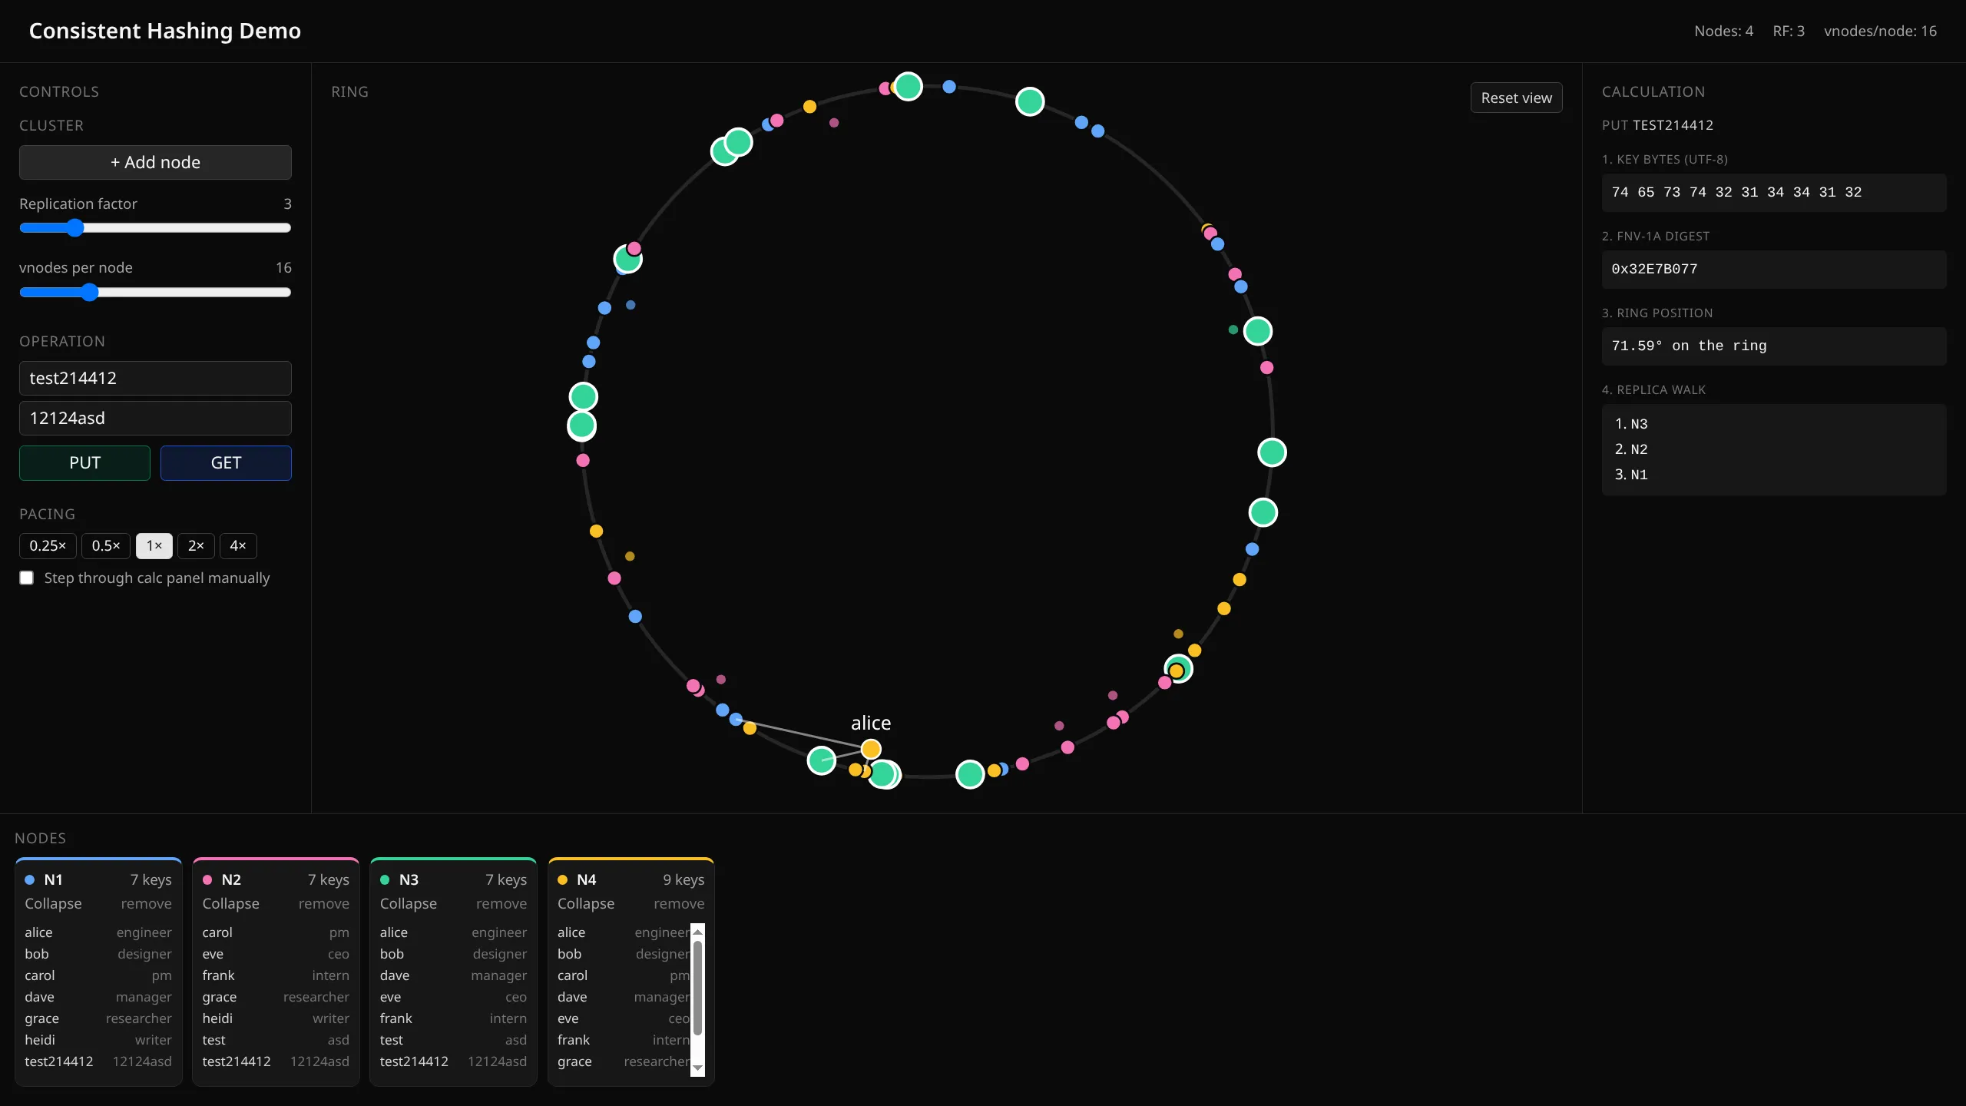Viewport: 1966px width, 1106px height.
Task: Enable Step through calc panel manually
Action: pyautogui.click(x=27, y=578)
